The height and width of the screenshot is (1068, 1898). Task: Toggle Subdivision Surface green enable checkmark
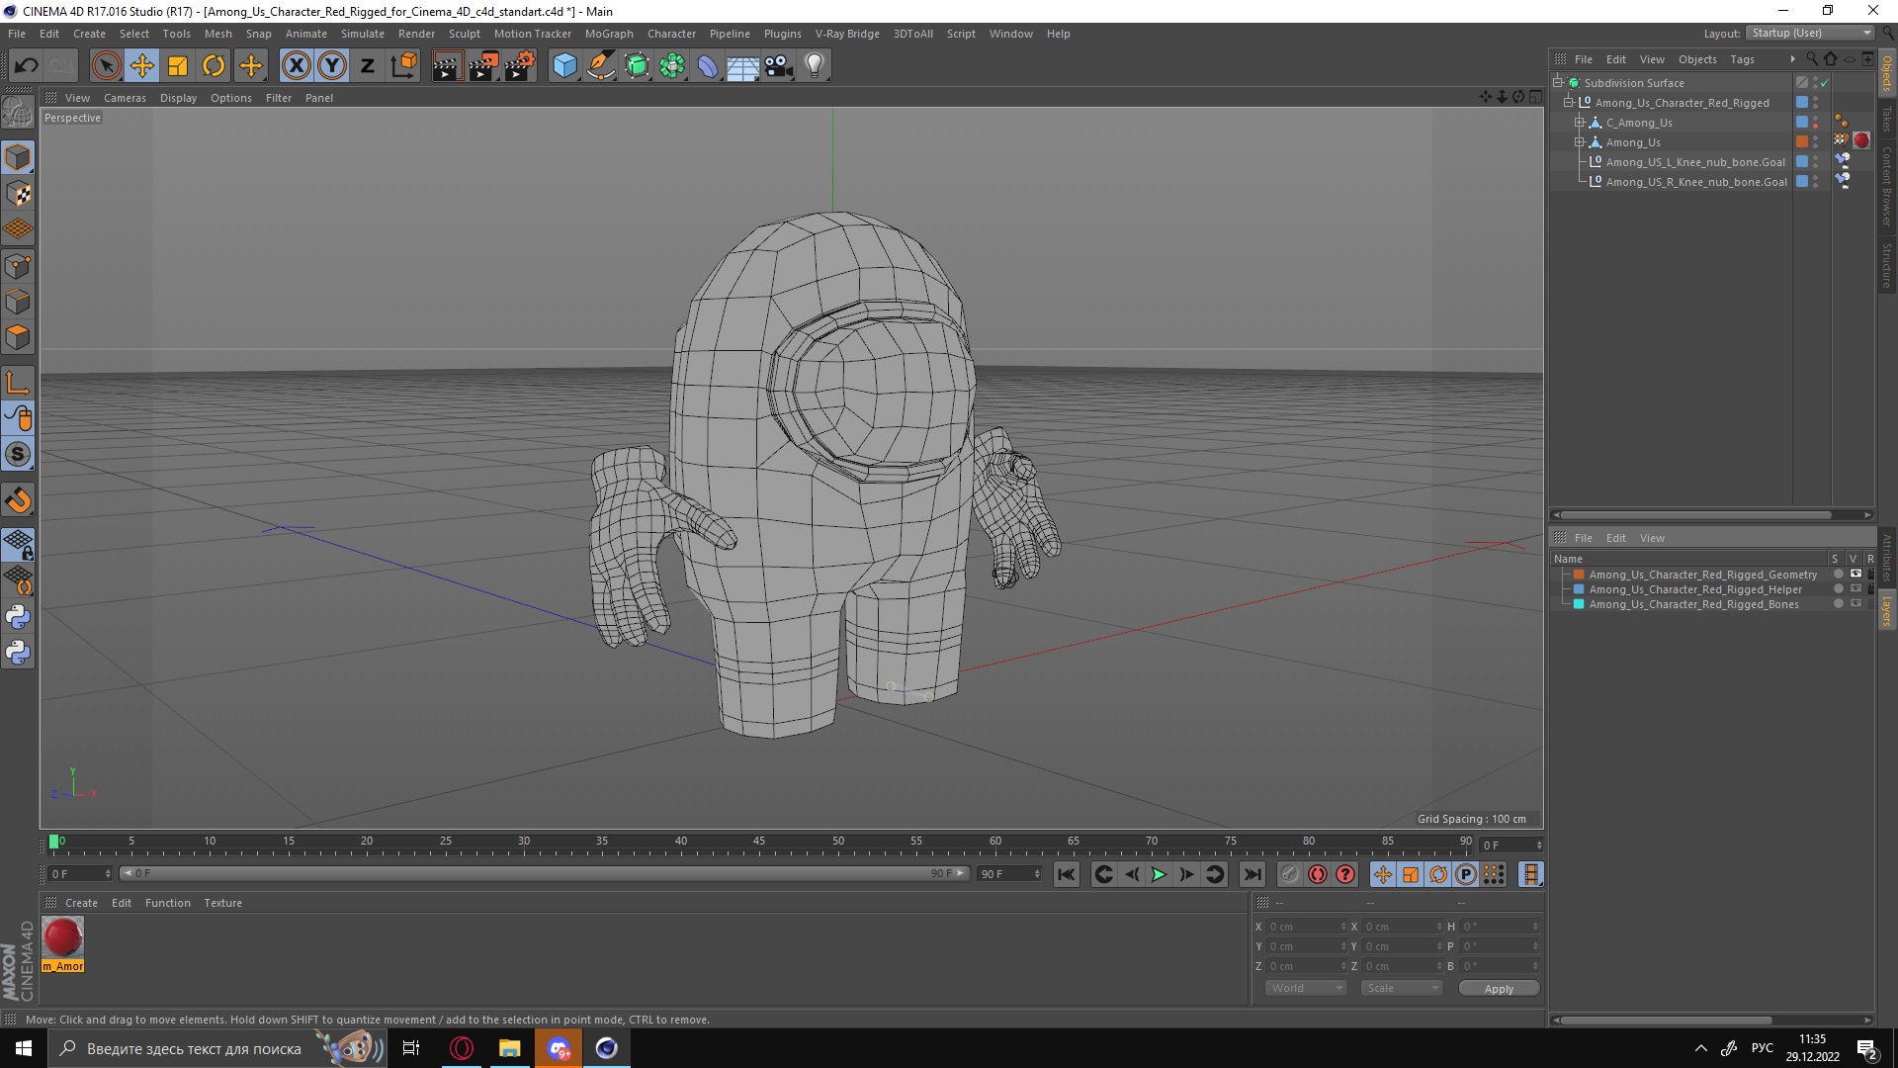click(1825, 83)
